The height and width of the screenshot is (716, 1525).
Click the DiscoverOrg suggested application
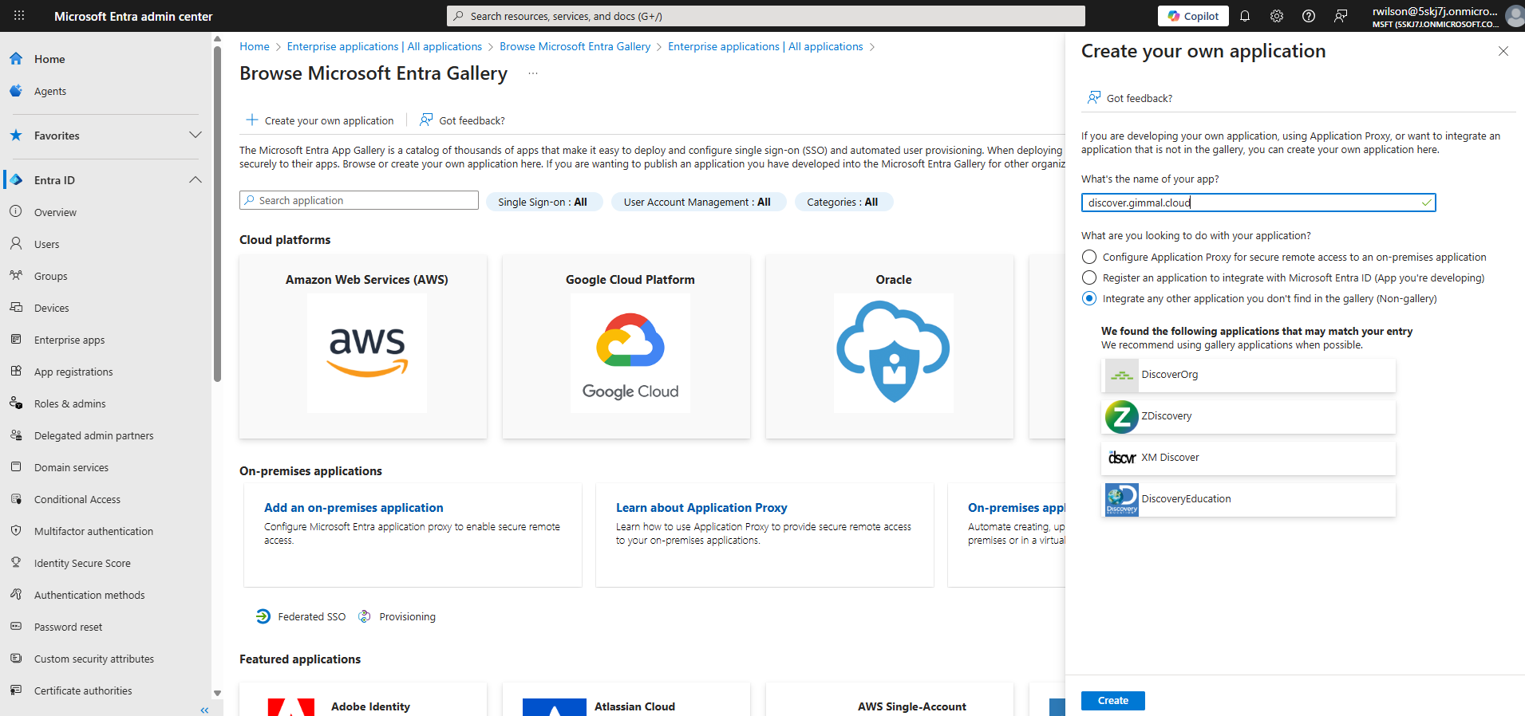click(1249, 375)
